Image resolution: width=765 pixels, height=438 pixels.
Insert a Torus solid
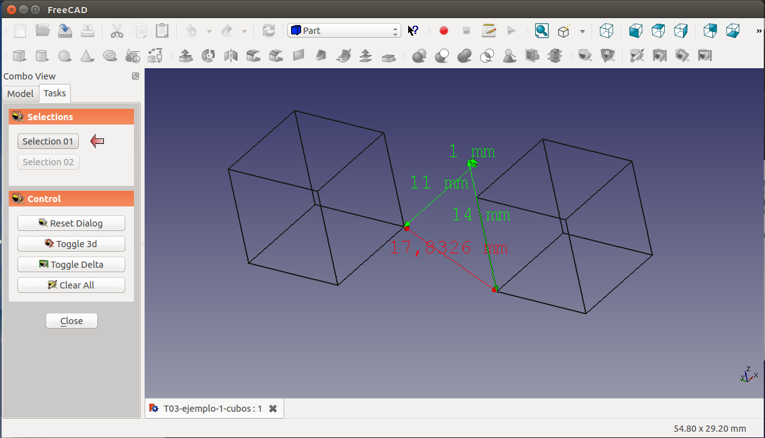point(110,56)
